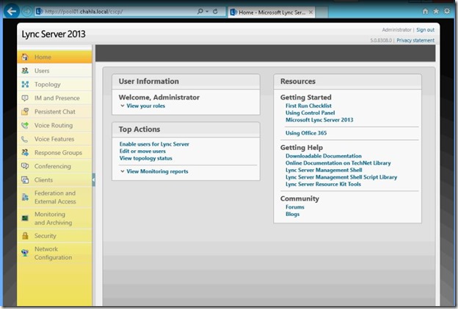The image size is (458, 309).
Task: Open the IM and Presence section
Action: [54, 98]
